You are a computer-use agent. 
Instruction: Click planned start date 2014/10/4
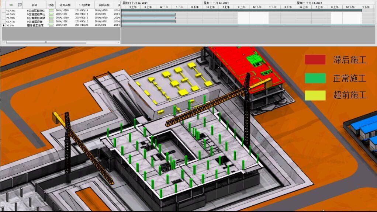point(62,25)
